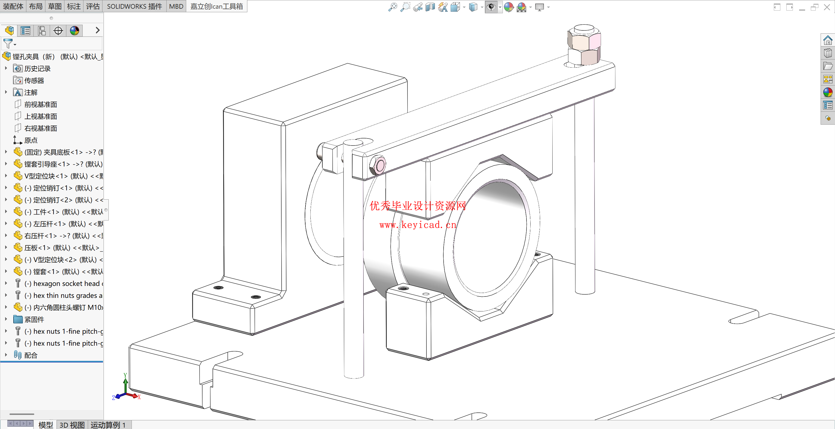Click Zoom to Fit magnifier icon
835x429 pixels.
point(392,7)
